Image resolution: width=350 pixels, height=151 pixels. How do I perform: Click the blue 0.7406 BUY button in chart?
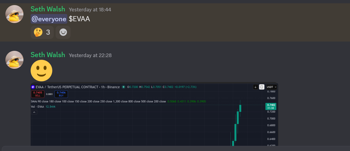(x=61, y=94)
